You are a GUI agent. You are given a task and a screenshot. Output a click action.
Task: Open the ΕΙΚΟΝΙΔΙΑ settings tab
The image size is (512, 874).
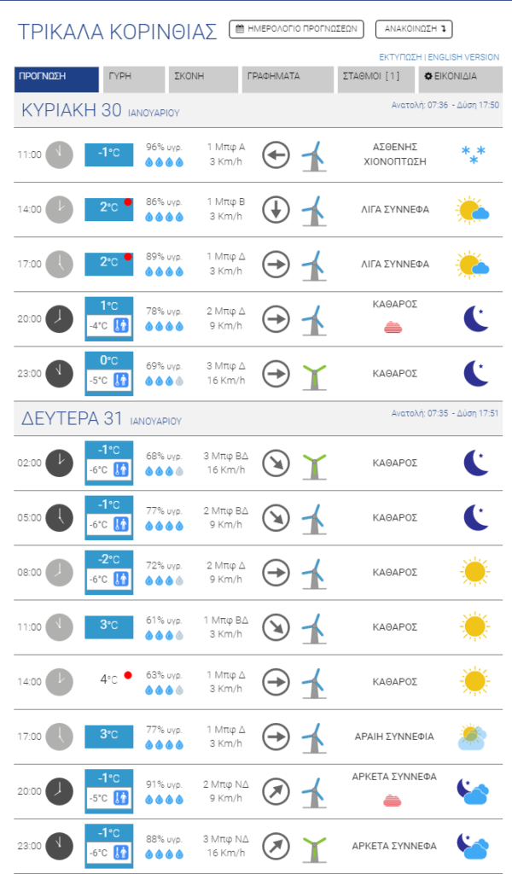click(x=460, y=79)
